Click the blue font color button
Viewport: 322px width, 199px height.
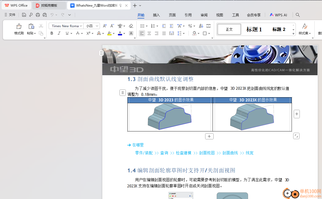click(x=120, y=33)
